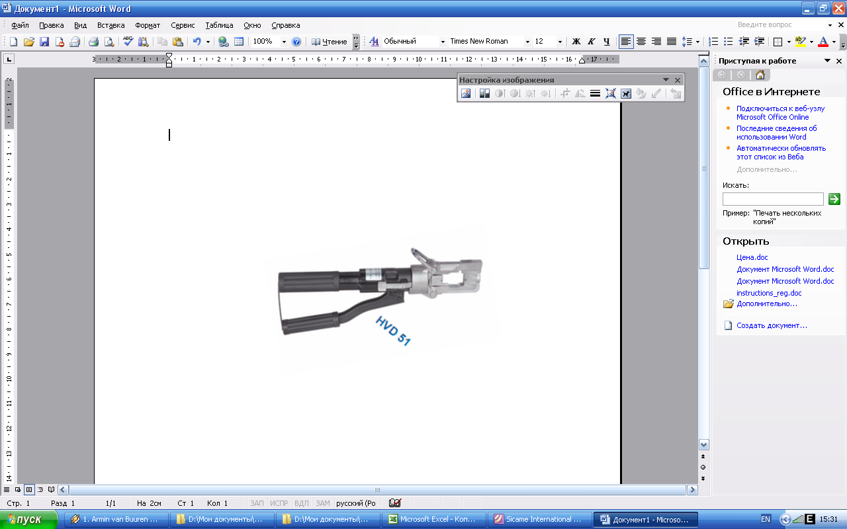
Task: Click the numbered list icon
Action: (713, 42)
